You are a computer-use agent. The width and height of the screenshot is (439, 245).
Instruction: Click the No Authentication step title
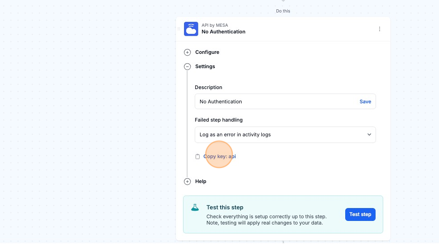pos(223,32)
